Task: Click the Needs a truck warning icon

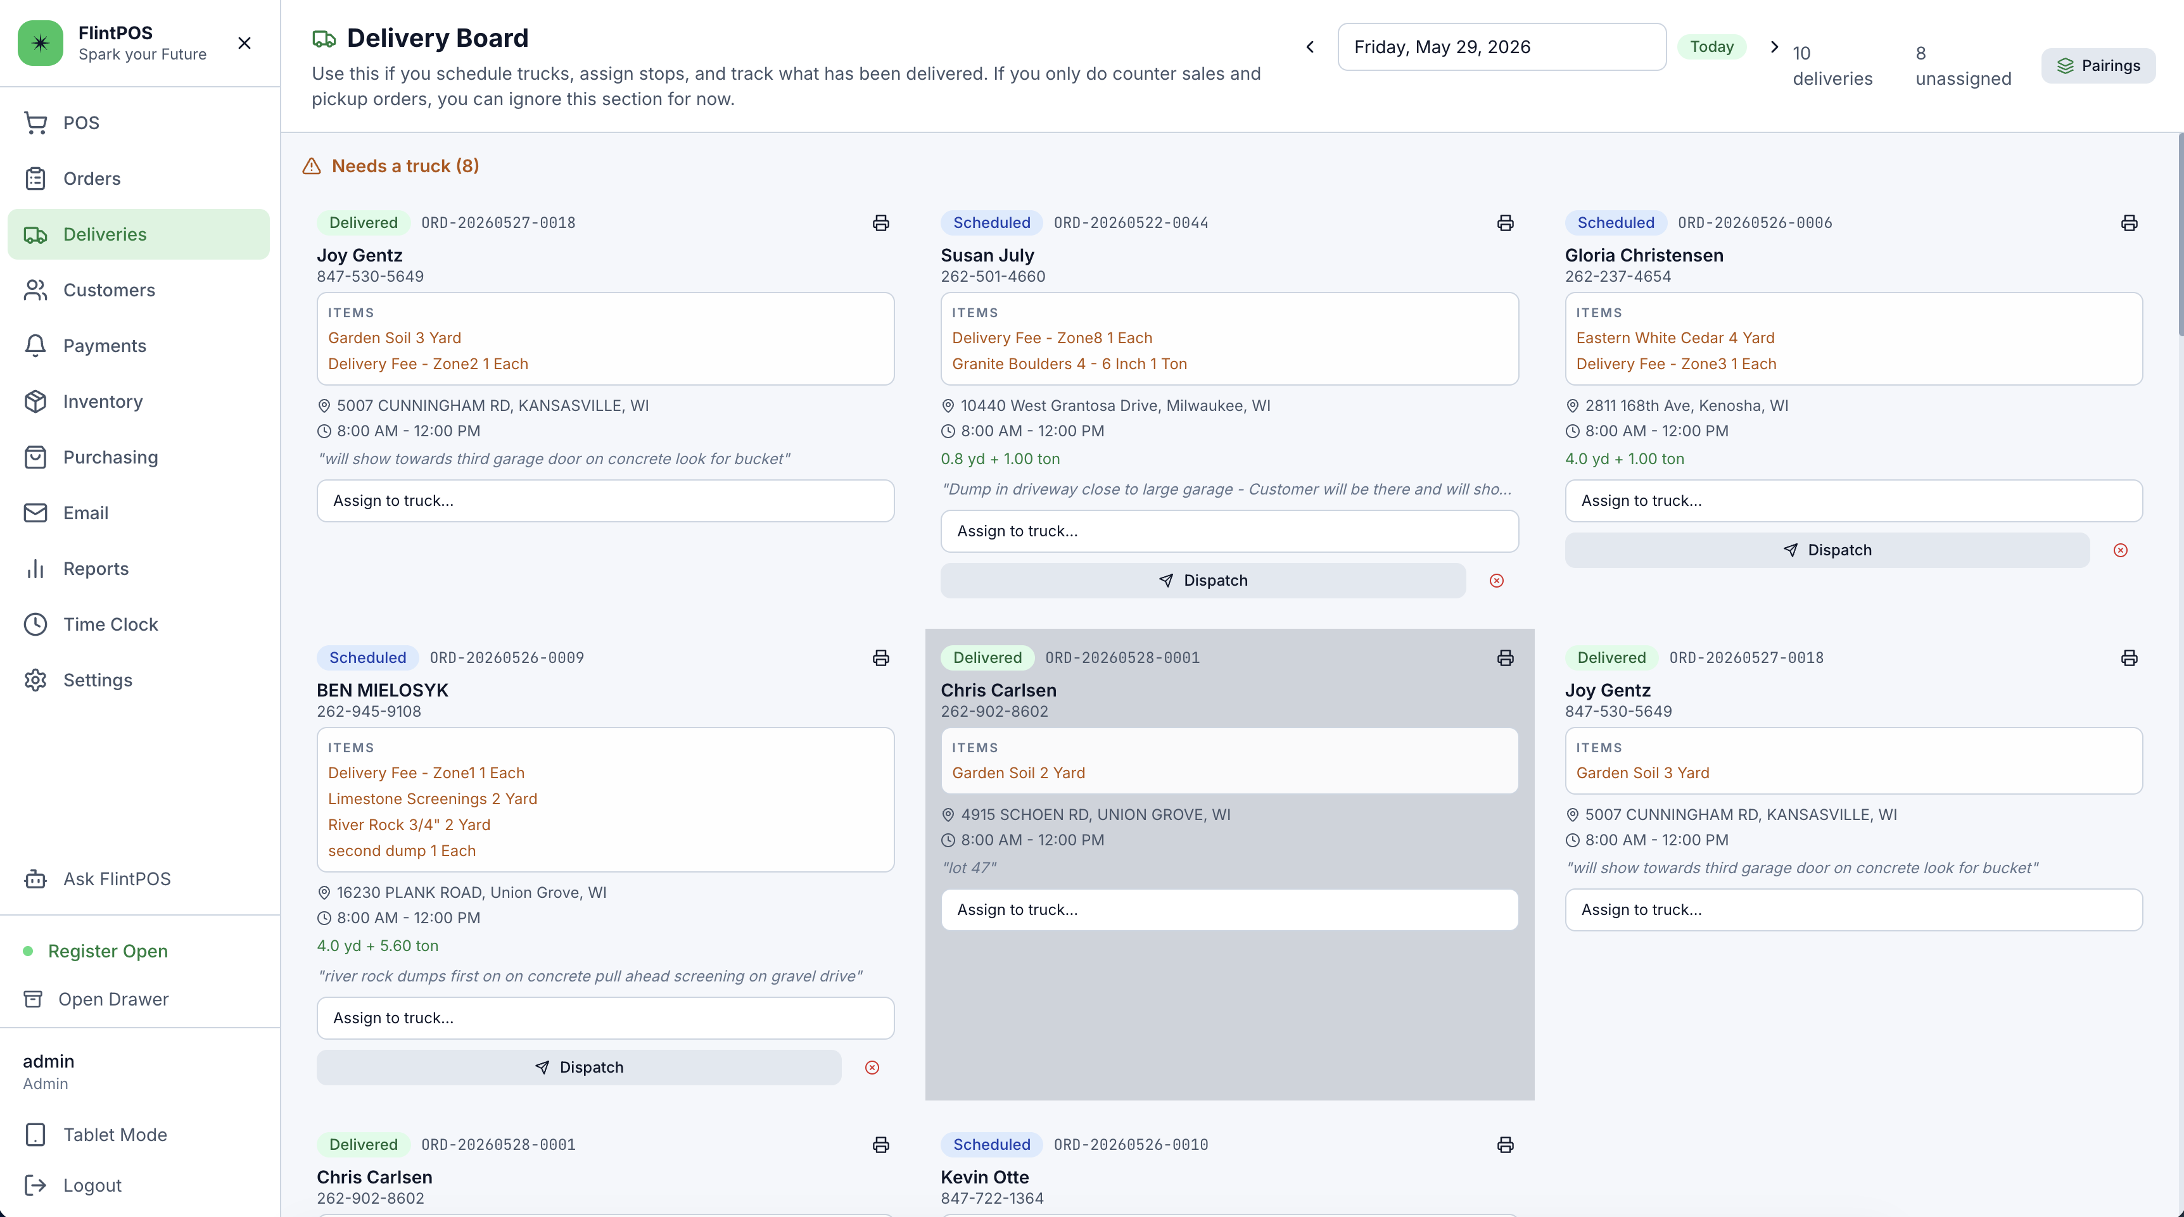Action: (311, 166)
